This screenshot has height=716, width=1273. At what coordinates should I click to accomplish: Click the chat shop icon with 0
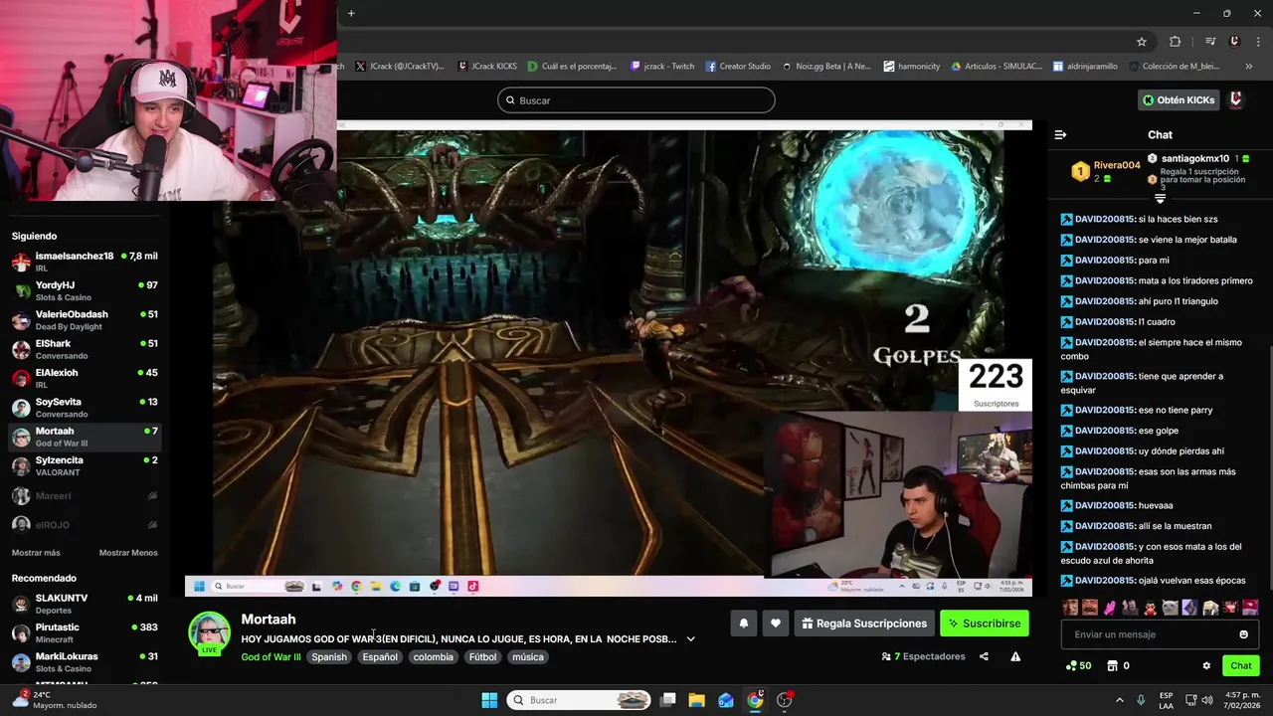point(1118,666)
